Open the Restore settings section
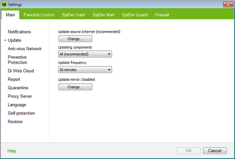 [15, 121]
